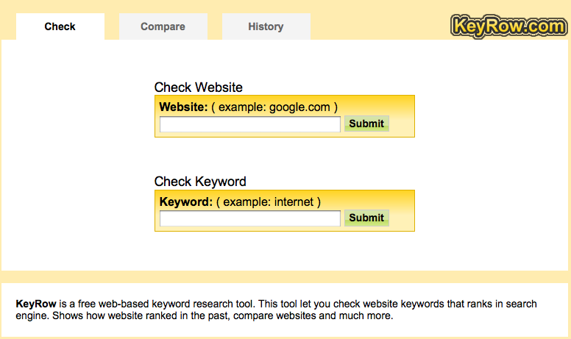571x339 pixels.
Task: Click the "google.com" example text
Action: 299,107
